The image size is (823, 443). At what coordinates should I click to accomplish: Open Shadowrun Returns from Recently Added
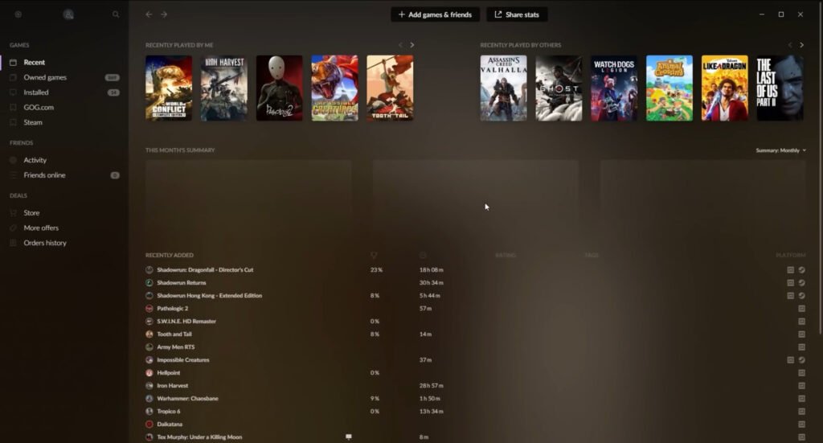pos(181,283)
